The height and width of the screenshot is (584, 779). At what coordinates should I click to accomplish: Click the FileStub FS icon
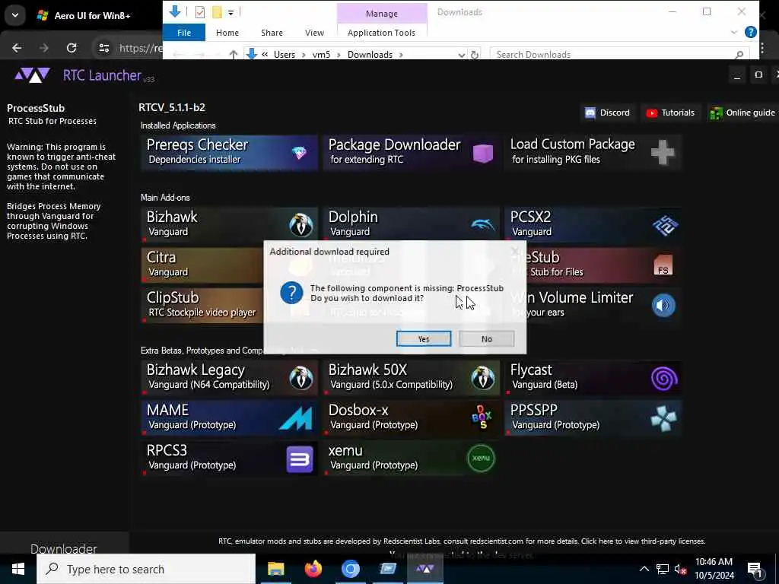(663, 265)
